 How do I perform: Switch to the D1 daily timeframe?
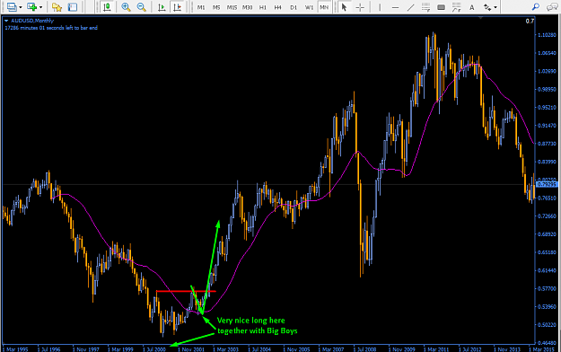pos(294,7)
